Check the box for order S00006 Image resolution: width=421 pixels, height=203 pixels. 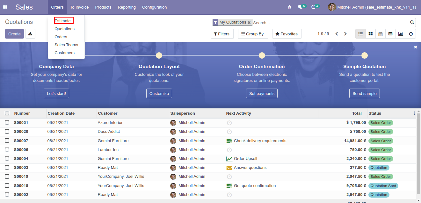7,150
